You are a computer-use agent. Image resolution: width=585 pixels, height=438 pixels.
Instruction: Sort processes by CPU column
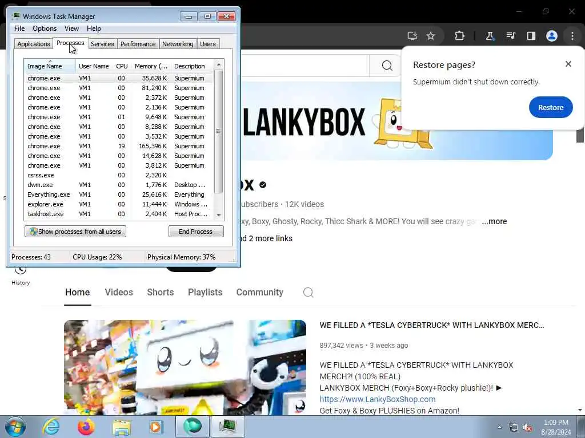pyautogui.click(x=122, y=66)
